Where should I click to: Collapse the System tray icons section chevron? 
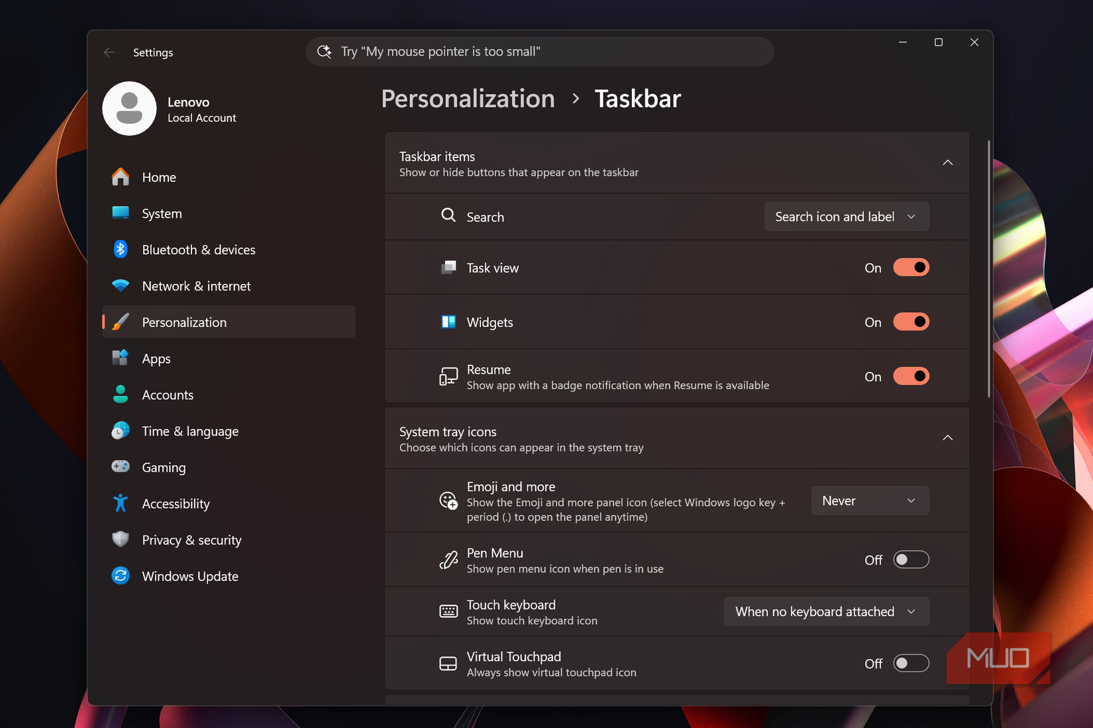tap(948, 438)
